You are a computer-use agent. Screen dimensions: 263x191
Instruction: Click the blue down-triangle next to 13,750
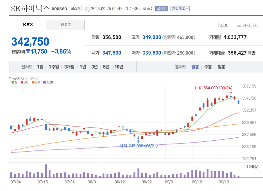[x=28, y=51]
